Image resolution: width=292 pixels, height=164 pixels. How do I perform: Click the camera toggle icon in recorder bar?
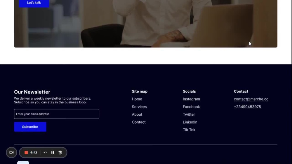[11, 152]
